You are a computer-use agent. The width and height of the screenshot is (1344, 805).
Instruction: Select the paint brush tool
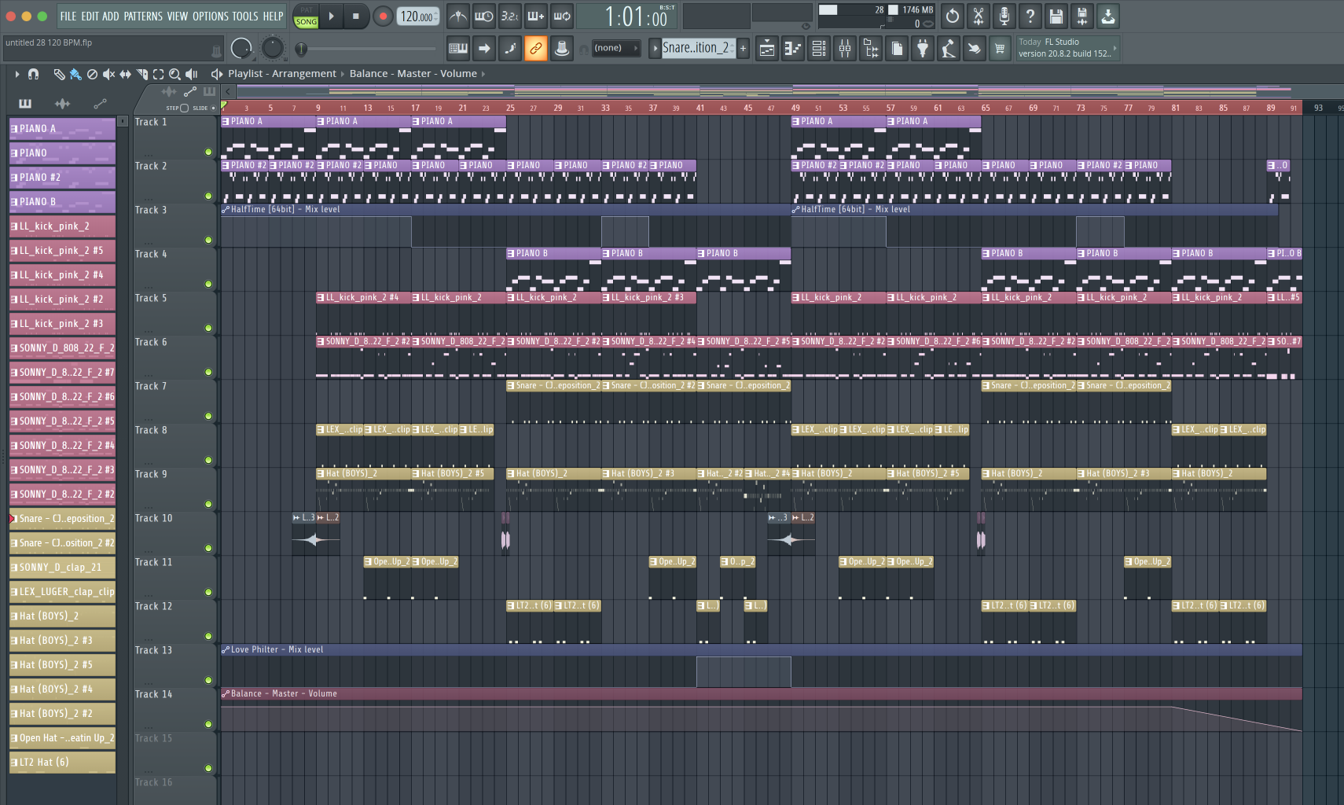point(75,74)
